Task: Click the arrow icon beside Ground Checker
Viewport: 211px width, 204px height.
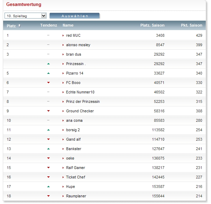Action: 63,111
